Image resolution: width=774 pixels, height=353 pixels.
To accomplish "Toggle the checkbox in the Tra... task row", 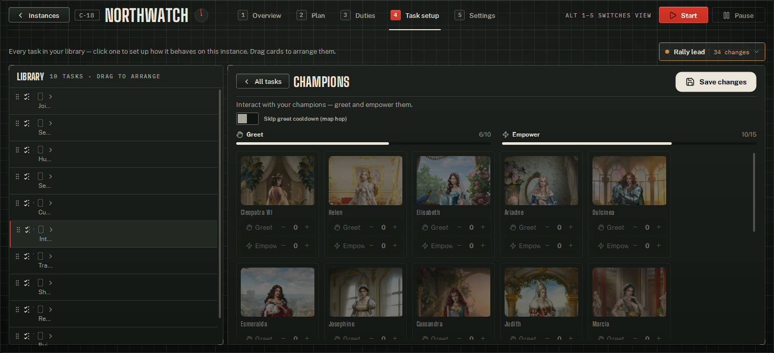I will click(40, 256).
